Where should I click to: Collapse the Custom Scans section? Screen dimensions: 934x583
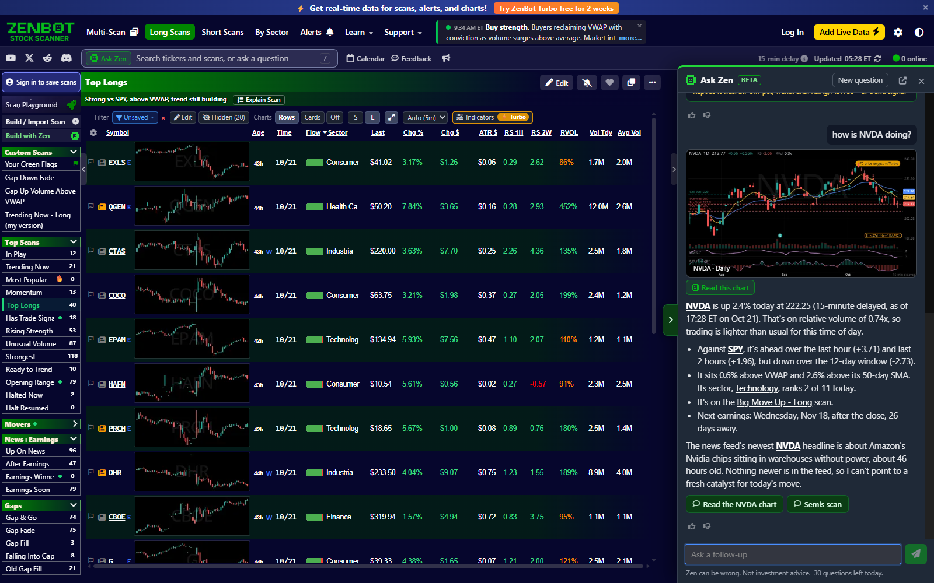(x=74, y=152)
